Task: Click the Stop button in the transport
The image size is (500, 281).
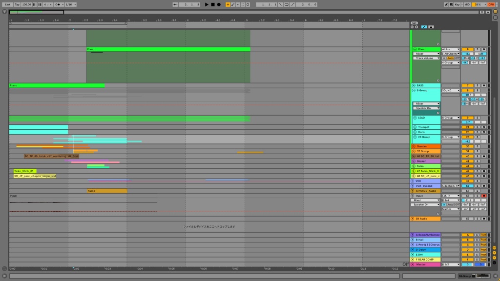Action: 212,4
